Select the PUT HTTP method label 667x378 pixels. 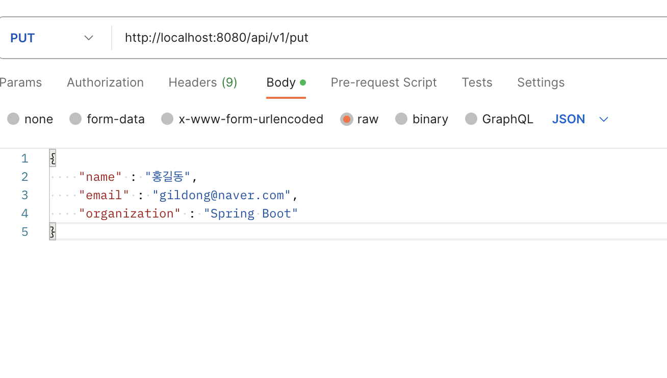pos(22,38)
